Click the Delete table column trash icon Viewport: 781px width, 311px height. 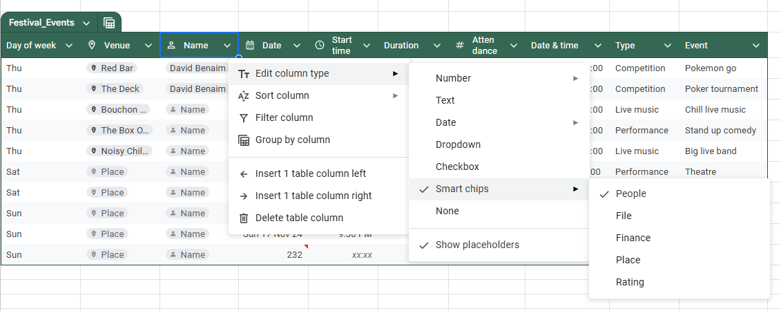pyautogui.click(x=243, y=218)
